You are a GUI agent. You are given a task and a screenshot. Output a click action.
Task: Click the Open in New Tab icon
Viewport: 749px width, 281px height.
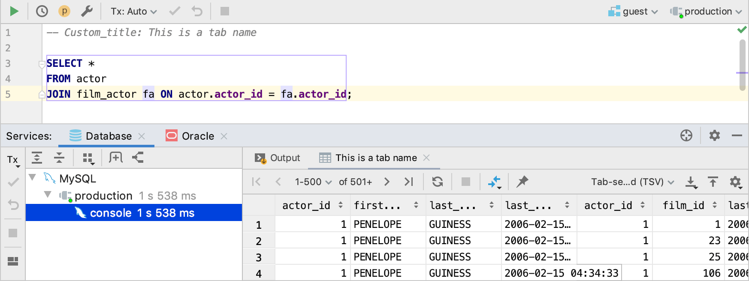point(115,158)
